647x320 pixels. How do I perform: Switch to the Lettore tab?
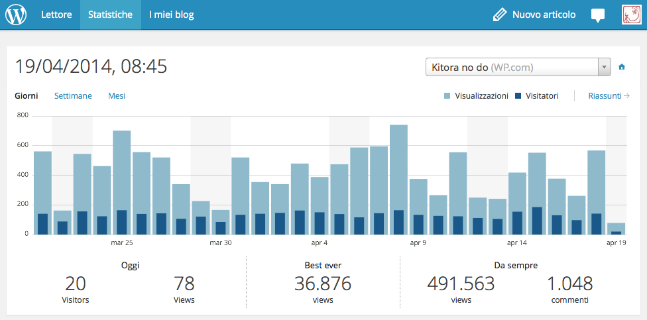click(x=56, y=15)
